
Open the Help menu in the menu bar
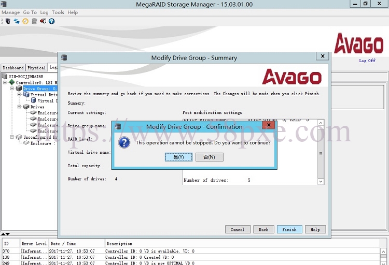pyautogui.click(x=73, y=12)
